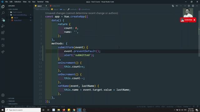Open the Help menu

(47, 2)
